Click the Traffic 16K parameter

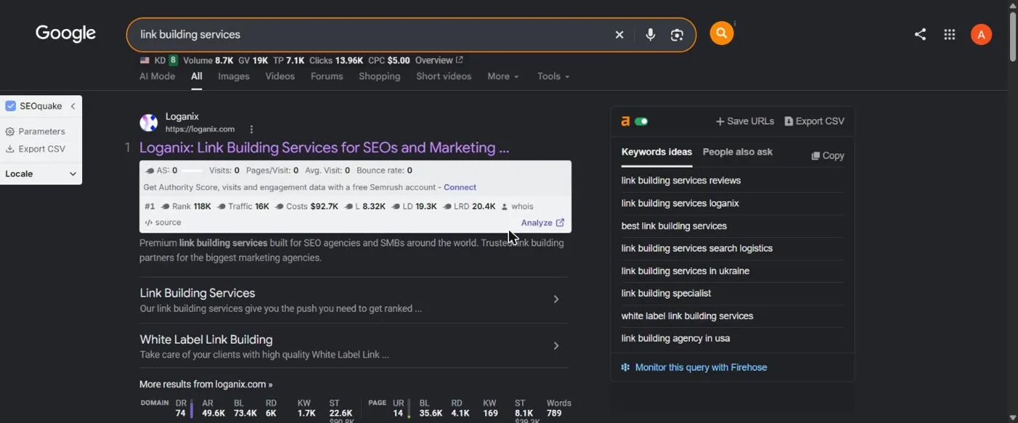(243, 206)
